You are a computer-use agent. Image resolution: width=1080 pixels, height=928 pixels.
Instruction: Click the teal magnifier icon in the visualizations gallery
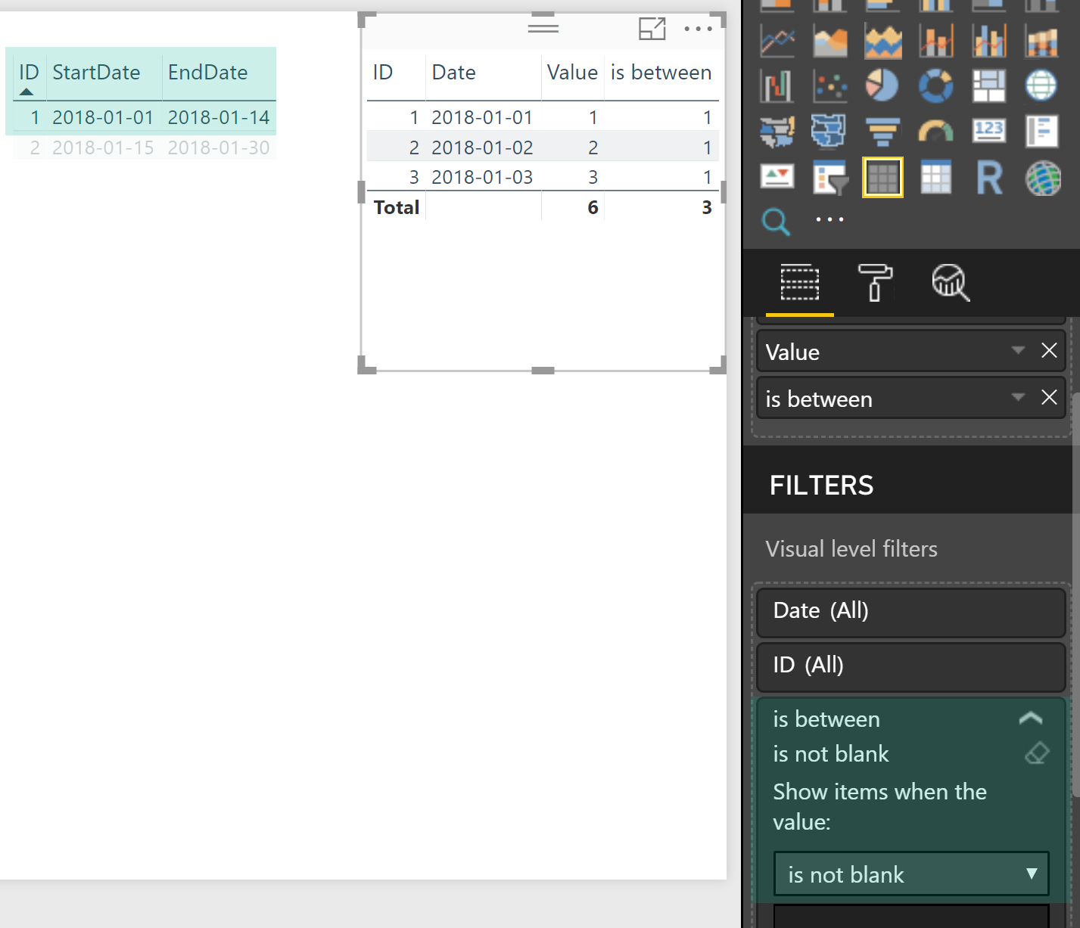coord(776,222)
